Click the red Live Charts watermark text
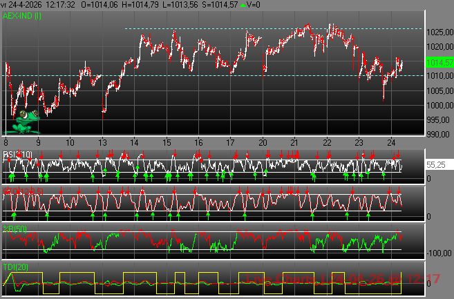Image resolution: width=454 pixels, height=299 pixels. pyautogui.click(x=342, y=279)
